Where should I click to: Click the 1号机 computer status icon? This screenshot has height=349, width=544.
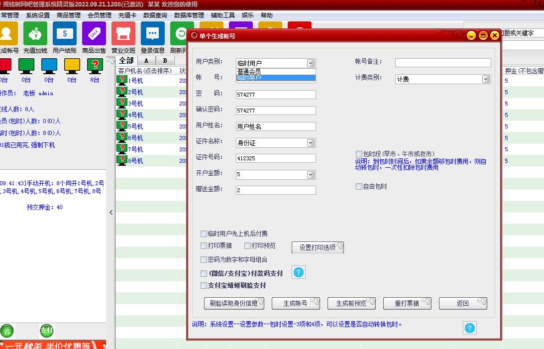pos(122,80)
